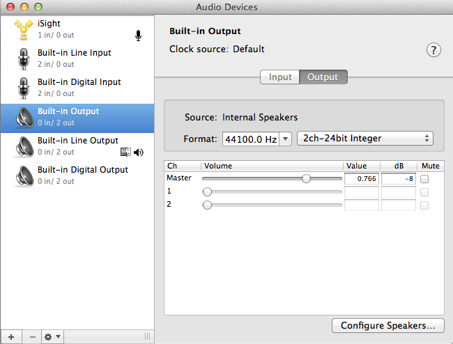Click the Finder system-alert icon on Line Output
The height and width of the screenshot is (344, 453).
(x=125, y=152)
